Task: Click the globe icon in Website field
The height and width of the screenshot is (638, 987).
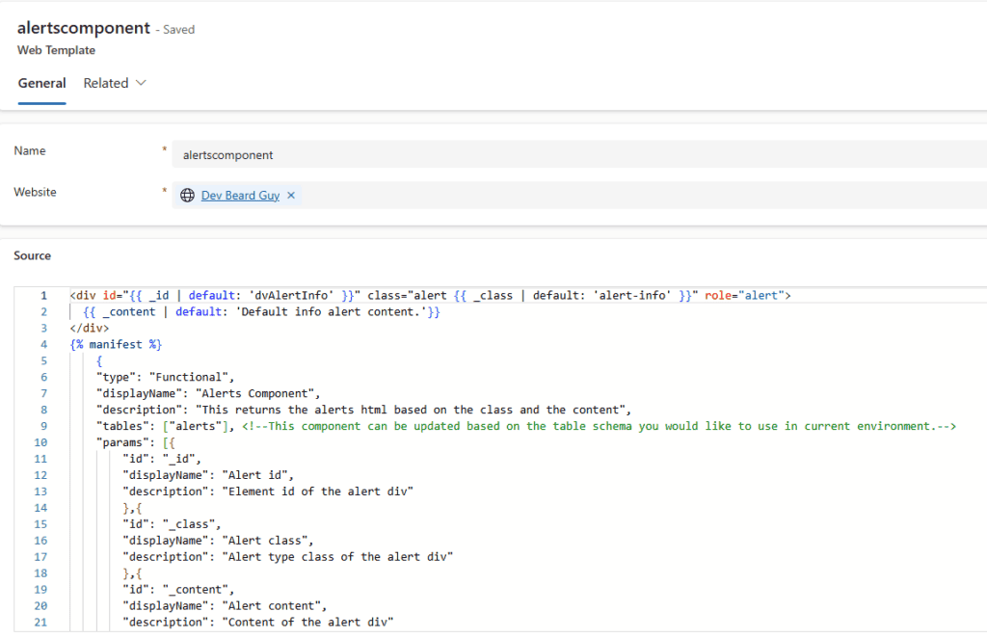Action: pos(188,196)
